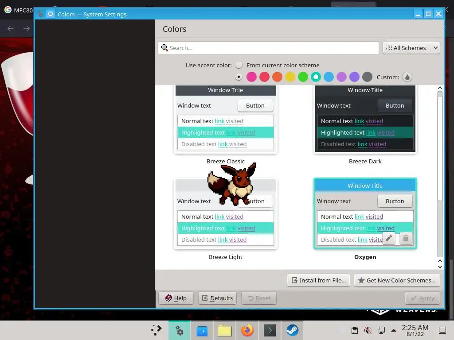
Task: Choose the red accent color
Action: (264, 77)
